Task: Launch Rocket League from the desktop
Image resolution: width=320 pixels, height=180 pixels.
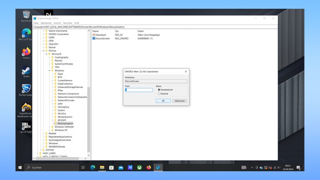Action: click(x=26, y=89)
